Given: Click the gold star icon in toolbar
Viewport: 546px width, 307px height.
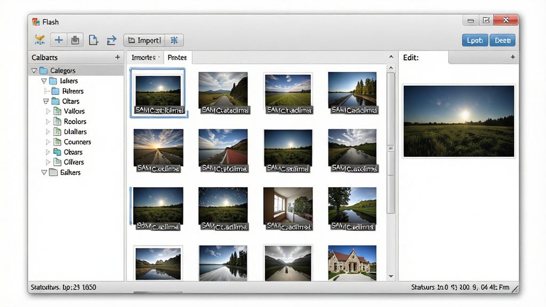Looking at the screenshot, I should 39,40.
